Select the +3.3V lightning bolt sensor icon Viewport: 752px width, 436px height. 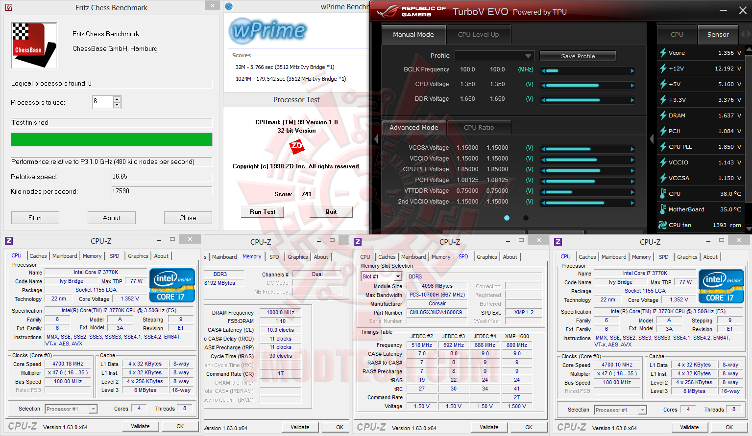(663, 100)
